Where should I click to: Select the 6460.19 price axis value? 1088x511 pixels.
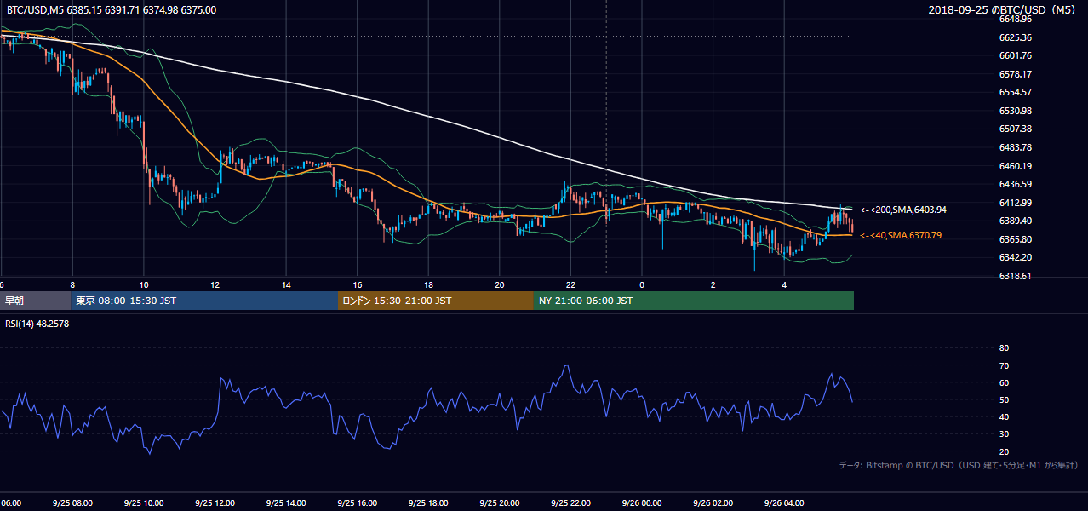(1016, 166)
